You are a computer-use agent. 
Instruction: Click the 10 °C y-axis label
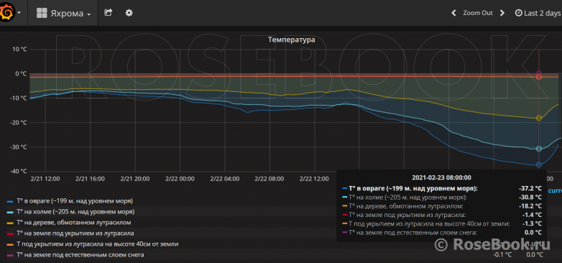coord(19,49)
